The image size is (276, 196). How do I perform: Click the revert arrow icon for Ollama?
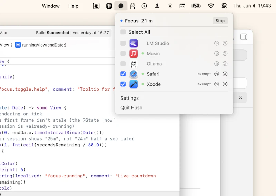pyautogui.click(x=217, y=64)
